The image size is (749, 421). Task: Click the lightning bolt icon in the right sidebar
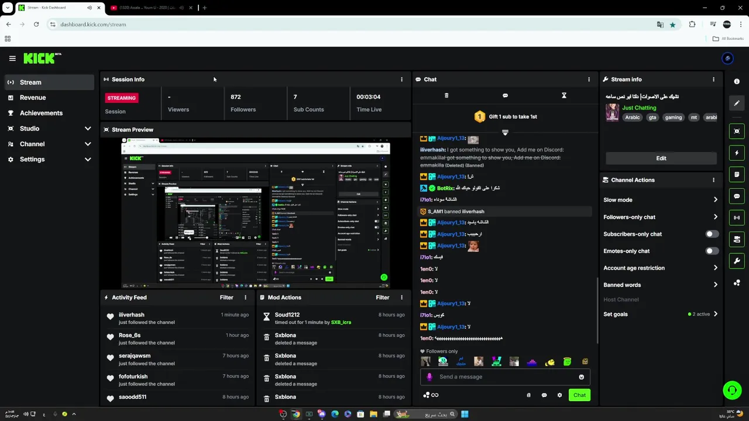[x=737, y=153]
